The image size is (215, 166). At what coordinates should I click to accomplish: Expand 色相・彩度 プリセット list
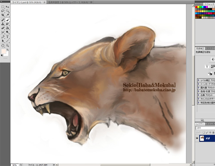pyautogui.click(x=199, y=91)
